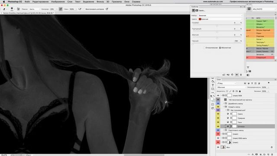Open Набор preset dropdown
This screenshot has height=156, width=277.
(220, 16)
